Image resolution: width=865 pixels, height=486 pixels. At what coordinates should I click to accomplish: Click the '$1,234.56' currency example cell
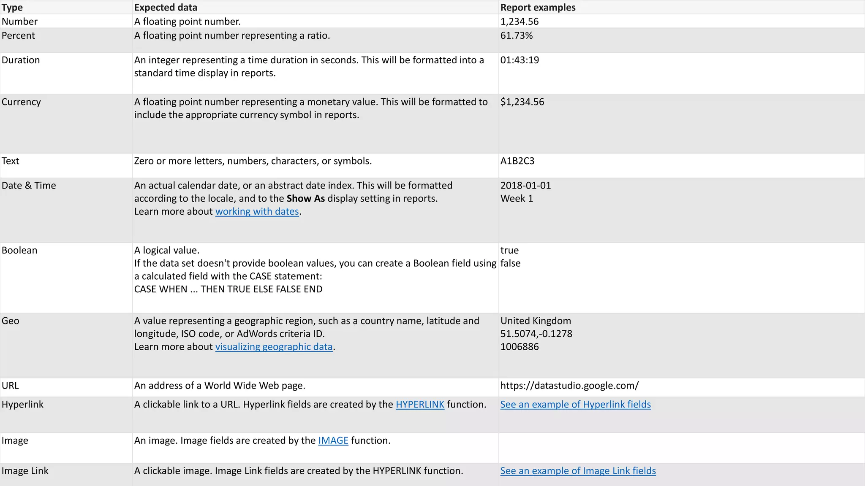522,102
